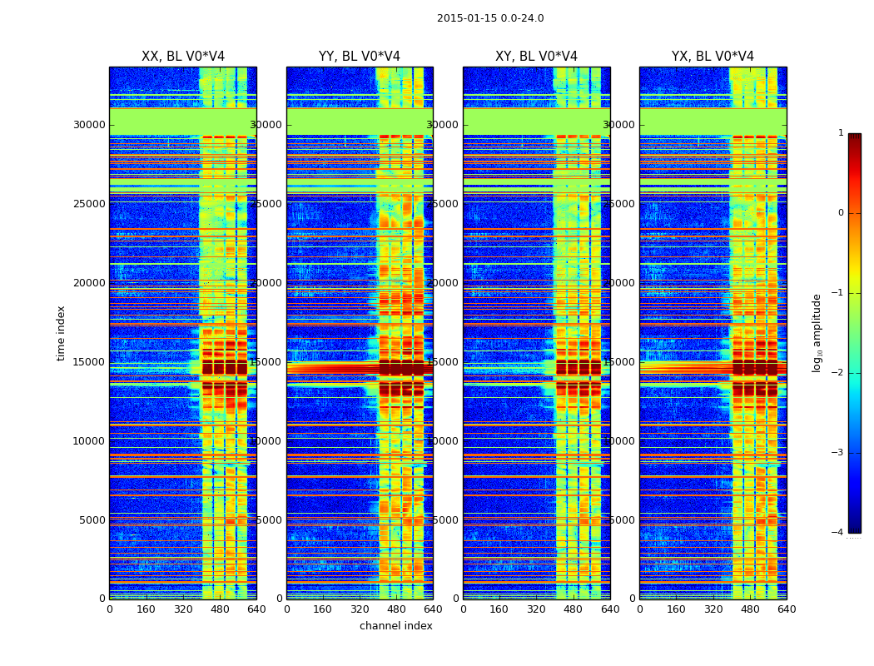Click the colorbar tick label "−2"

coord(837,373)
